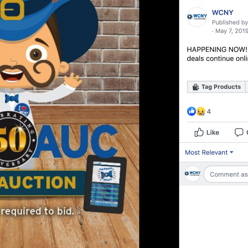
Task: Click the Like thumbs-up outline icon
Action: click(199, 132)
